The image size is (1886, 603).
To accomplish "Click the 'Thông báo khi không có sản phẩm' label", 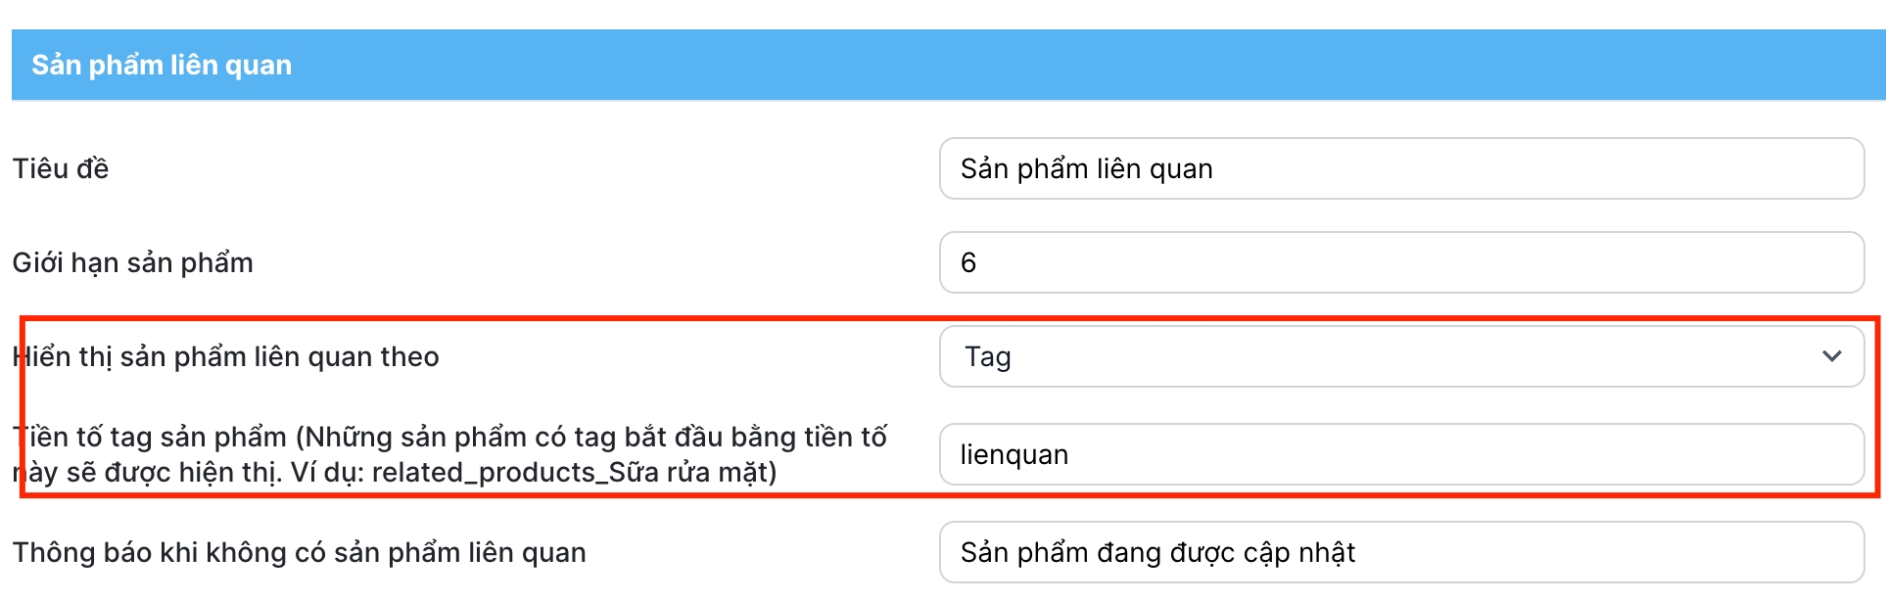I will 299,552.
